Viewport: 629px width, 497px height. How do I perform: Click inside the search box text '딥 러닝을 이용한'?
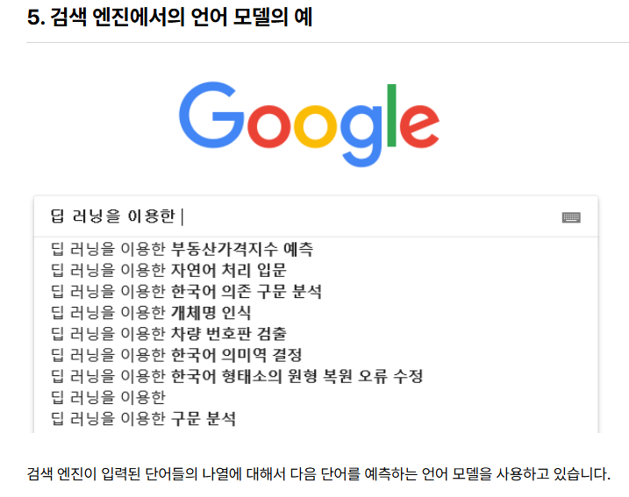(x=112, y=217)
